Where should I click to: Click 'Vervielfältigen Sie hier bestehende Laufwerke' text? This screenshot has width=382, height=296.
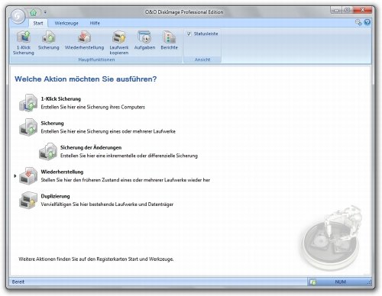pos(107,204)
